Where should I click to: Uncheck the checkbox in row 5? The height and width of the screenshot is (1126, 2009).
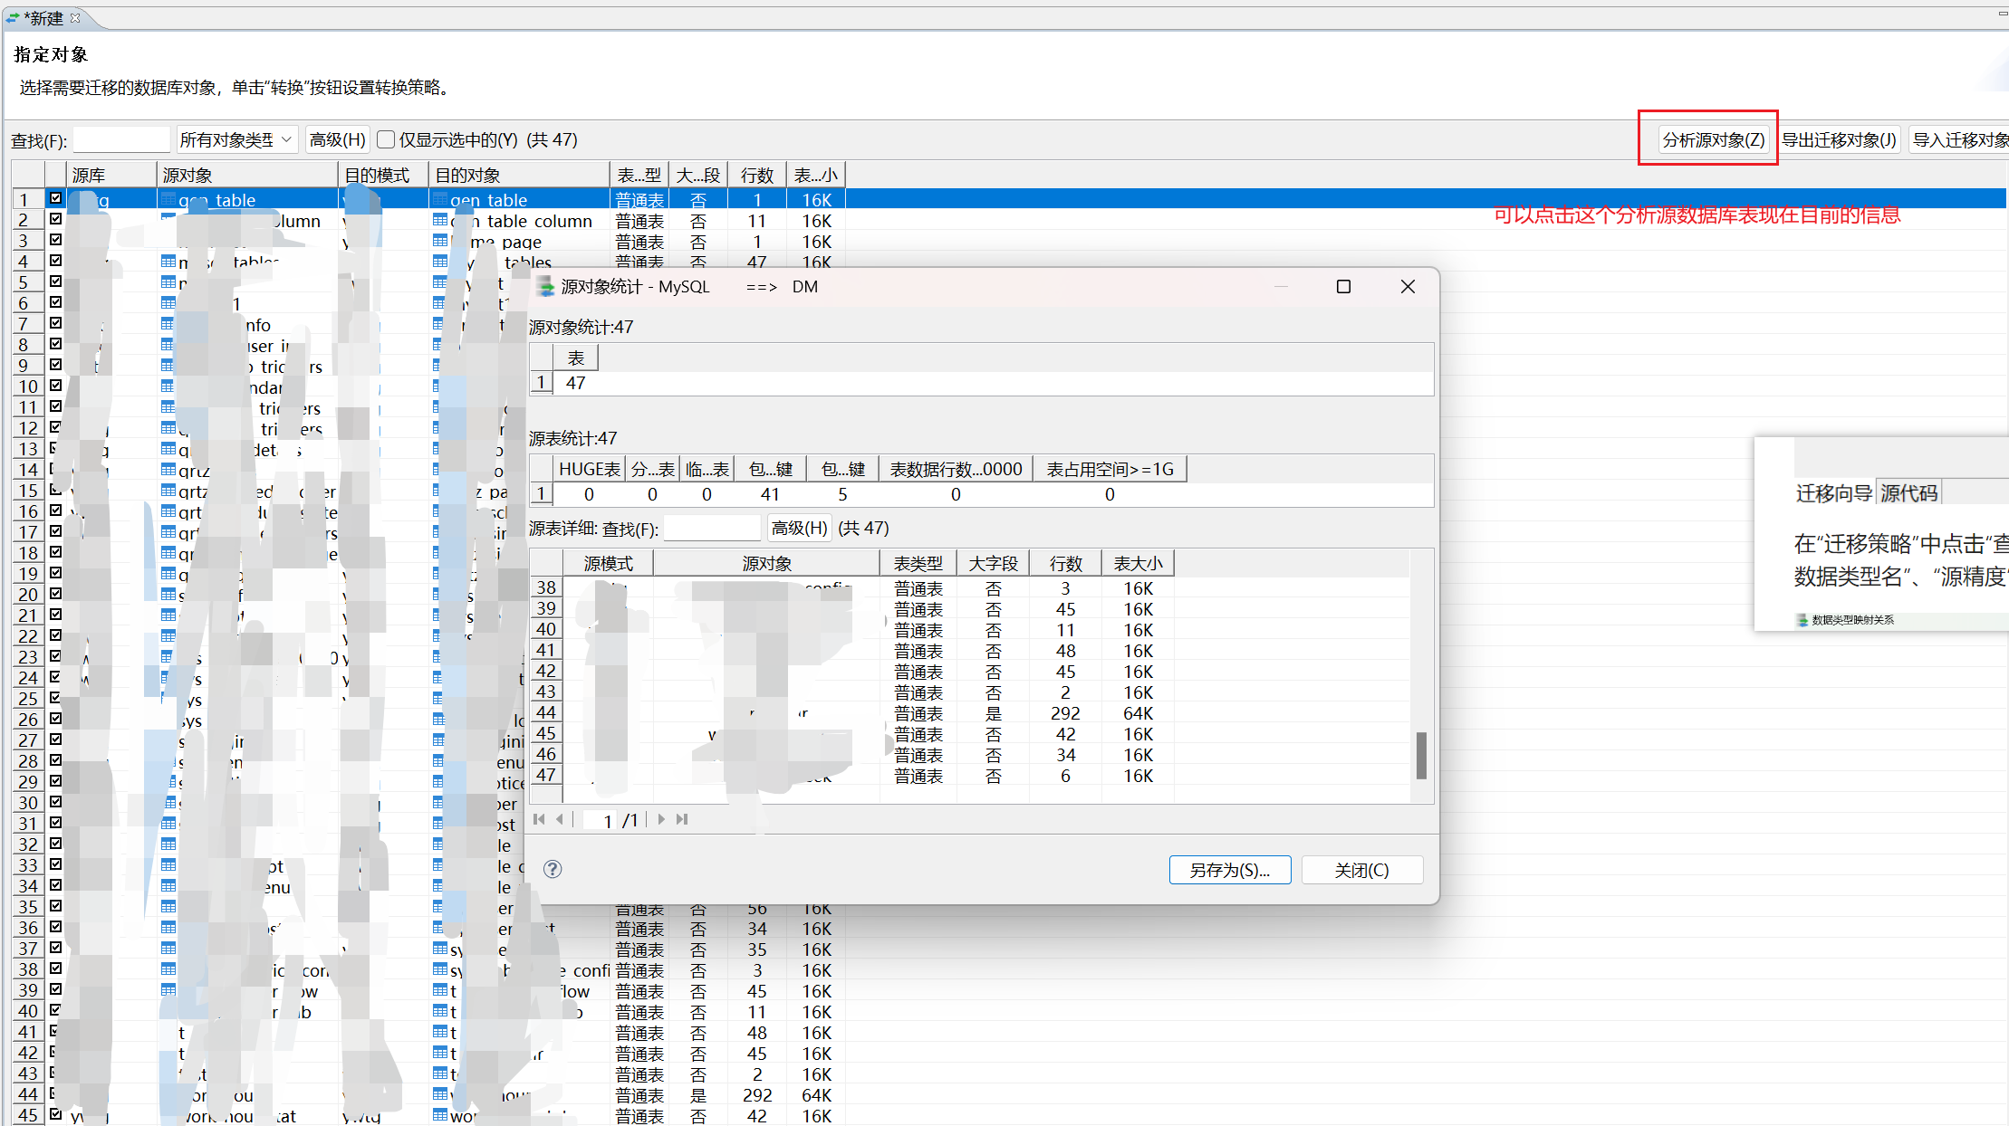[x=55, y=282]
